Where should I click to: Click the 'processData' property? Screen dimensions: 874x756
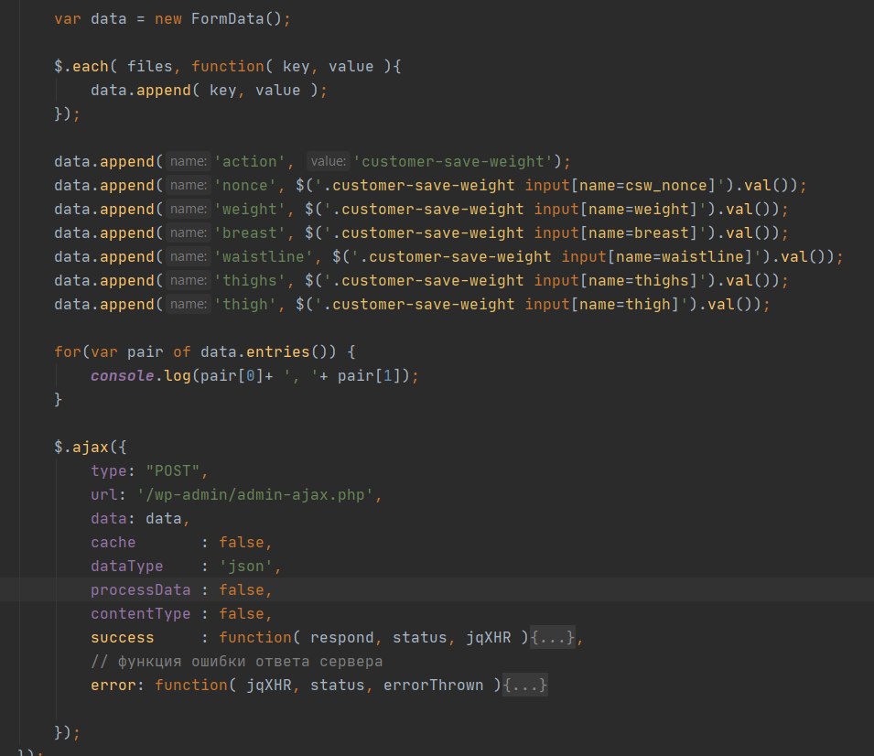[x=140, y=589]
